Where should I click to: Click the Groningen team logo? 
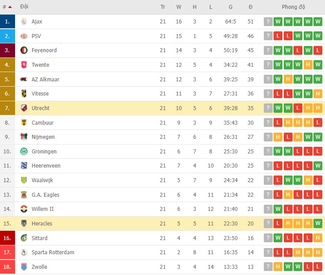tap(24, 152)
